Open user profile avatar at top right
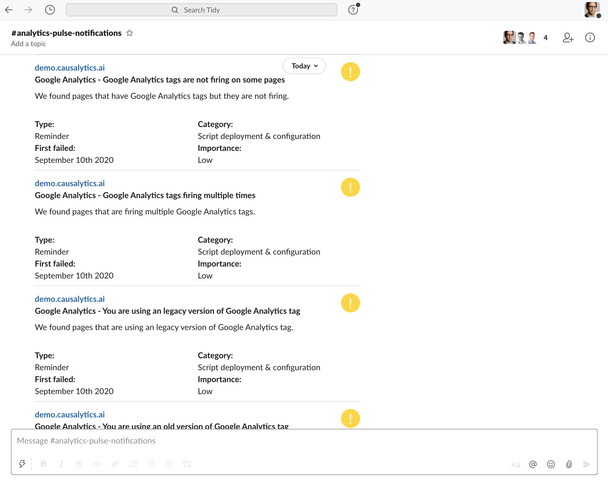608x488 pixels. (592, 10)
